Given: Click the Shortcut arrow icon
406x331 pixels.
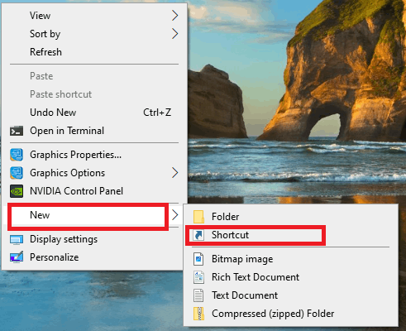Looking at the screenshot, I should [198, 235].
